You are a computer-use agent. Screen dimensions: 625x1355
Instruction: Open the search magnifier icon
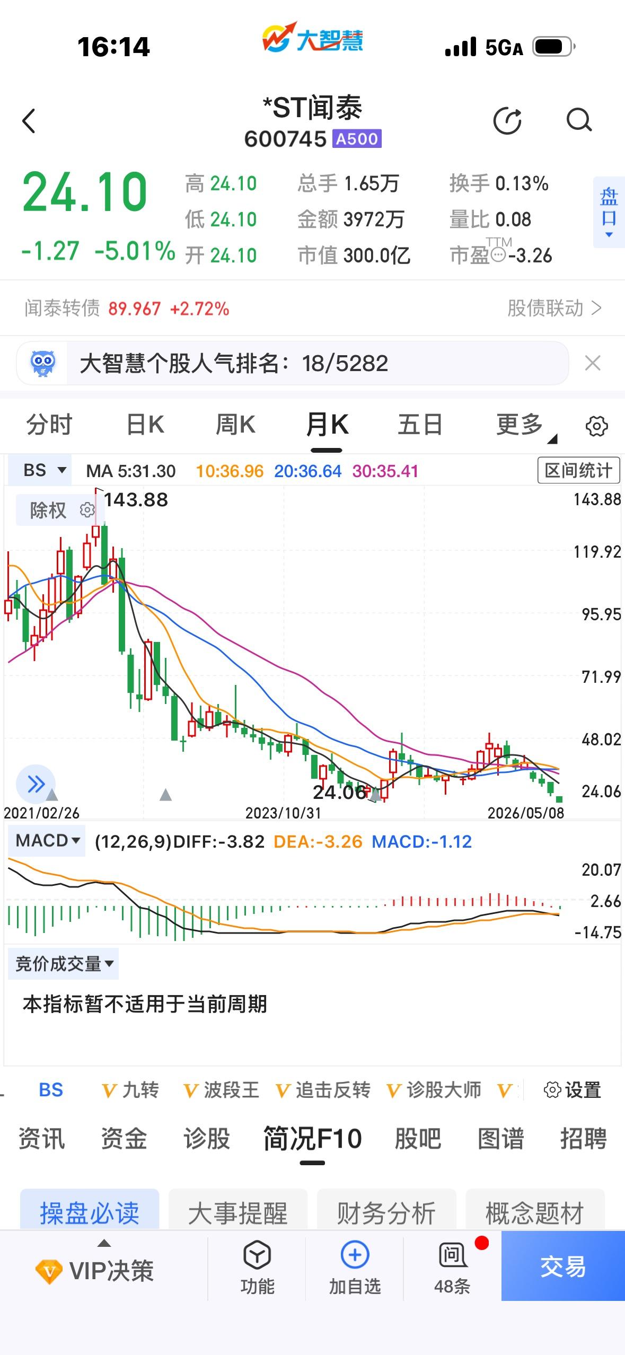pyautogui.click(x=579, y=120)
